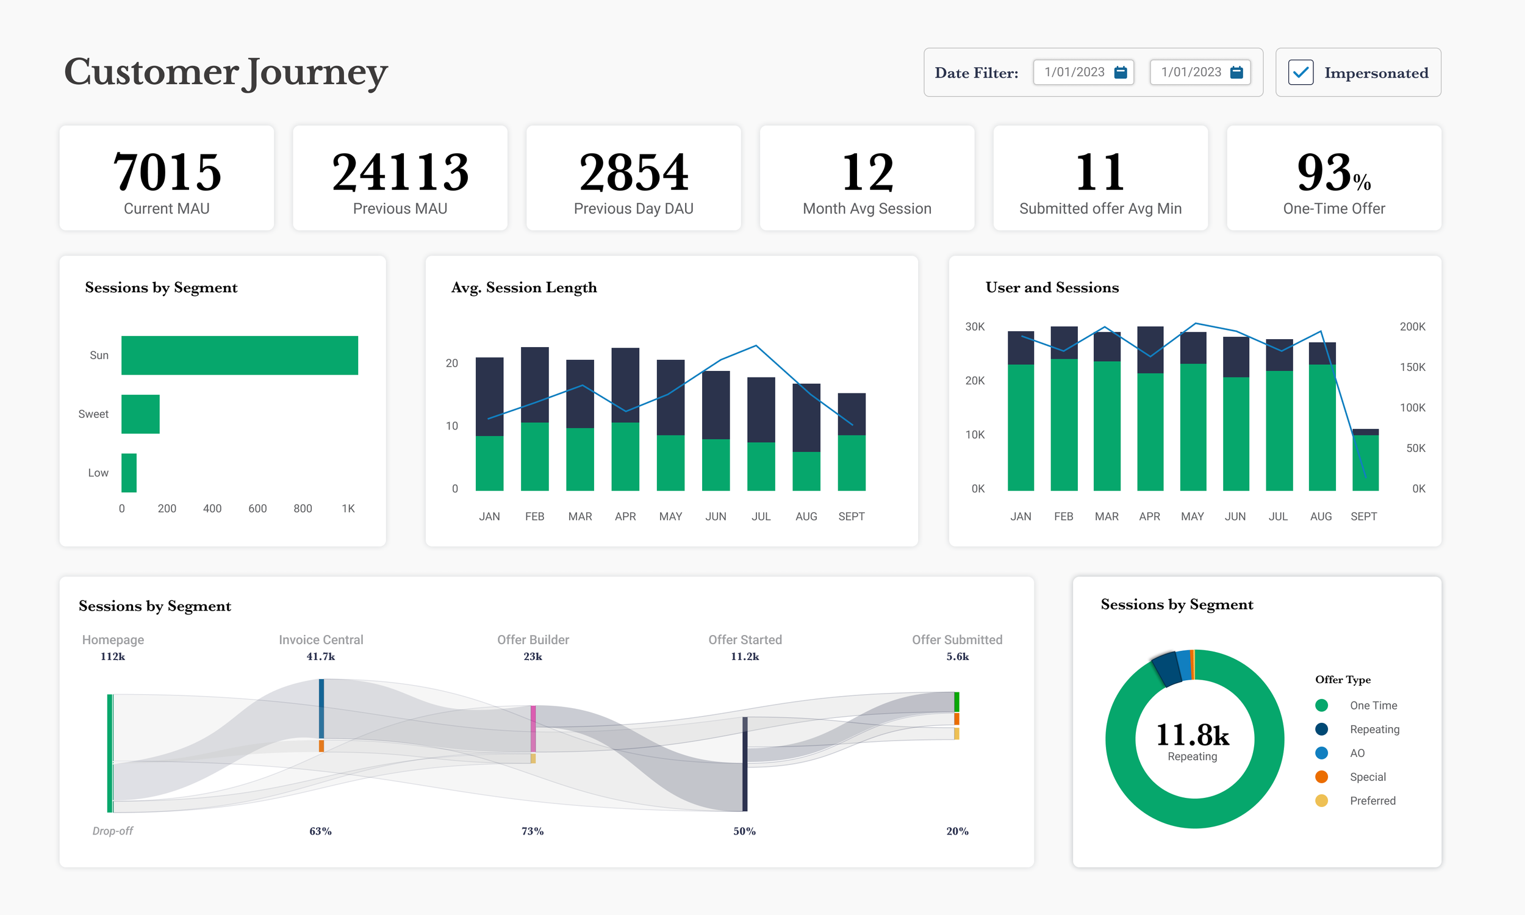Click the Sun segment bar

point(239,355)
